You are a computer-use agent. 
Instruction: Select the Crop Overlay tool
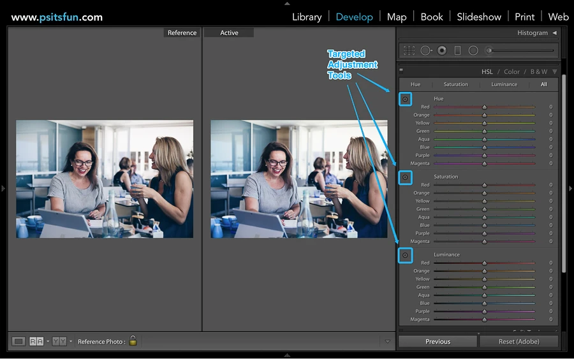tap(409, 50)
